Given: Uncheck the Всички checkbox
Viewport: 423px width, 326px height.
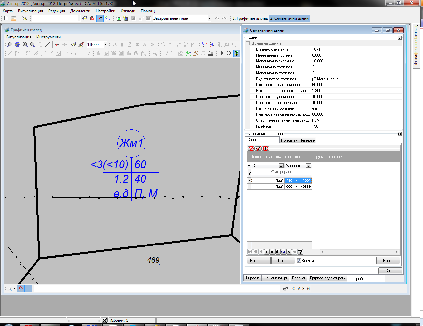Looking at the screenshot, I should (299, 261).
